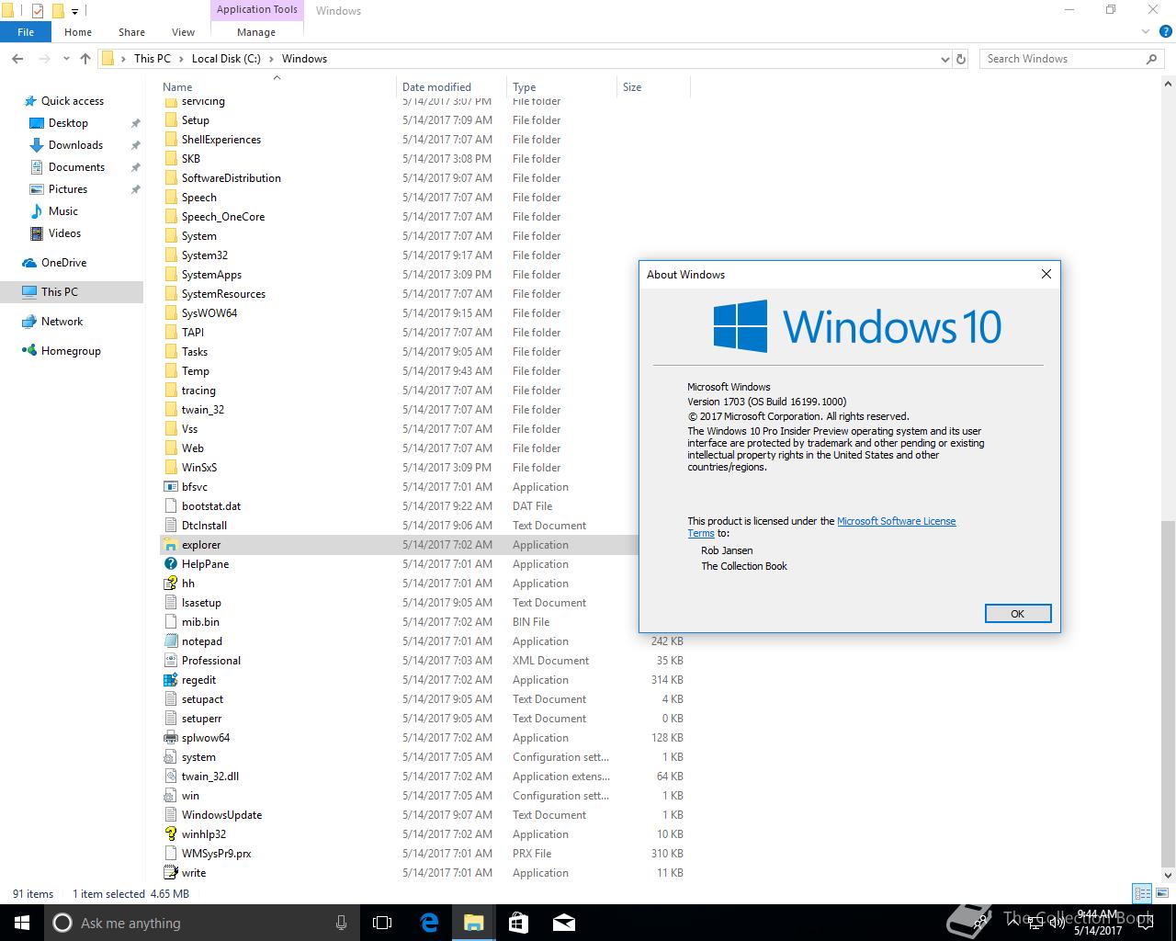
Task: Click the explorer application icon
Action: click(170, 545)
